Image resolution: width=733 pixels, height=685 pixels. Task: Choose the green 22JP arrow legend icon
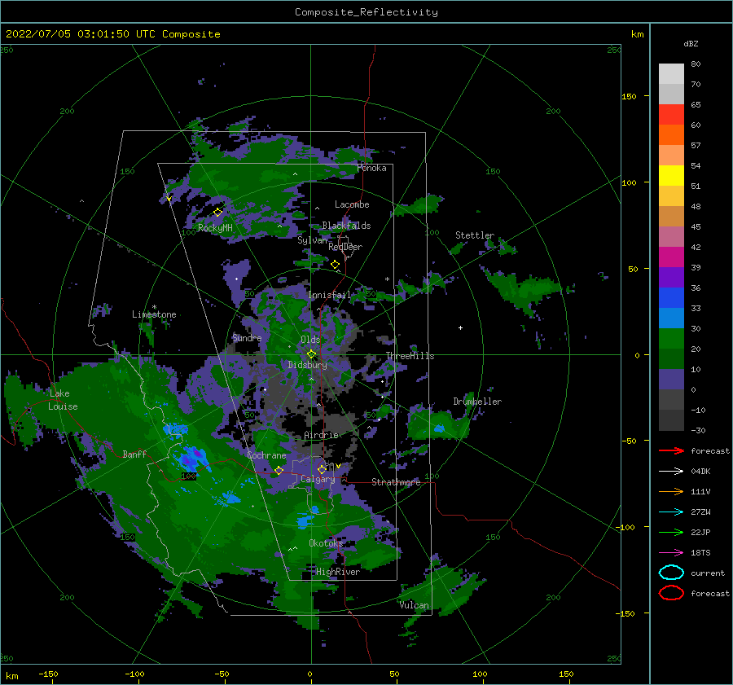[x=671, y=532]
